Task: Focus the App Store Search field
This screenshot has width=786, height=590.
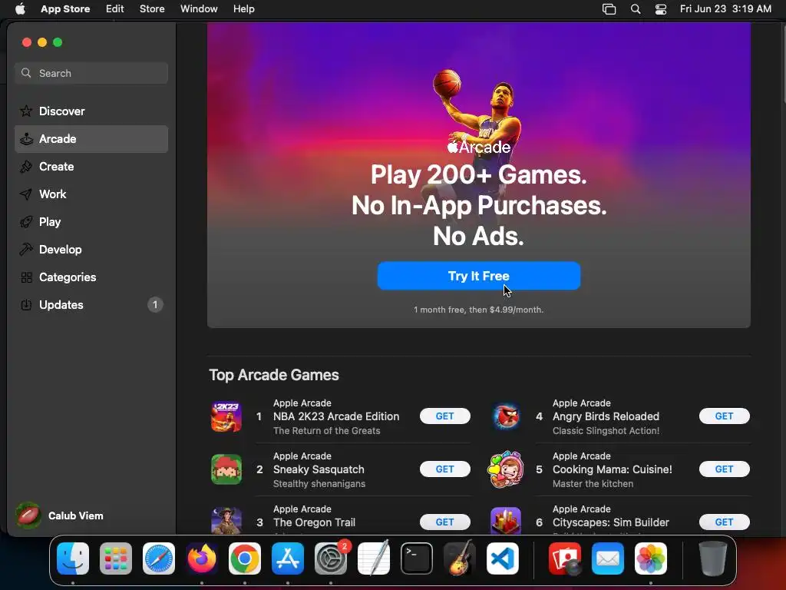Action: point(91,73)
